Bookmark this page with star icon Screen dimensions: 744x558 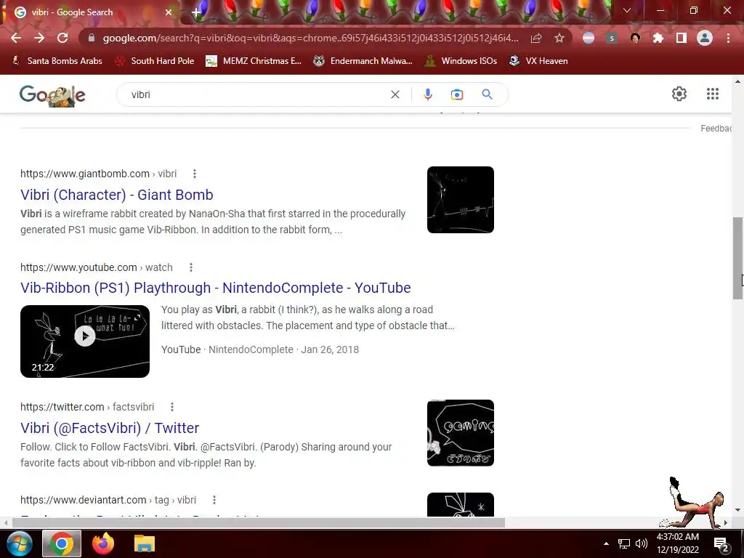point(559,38)
